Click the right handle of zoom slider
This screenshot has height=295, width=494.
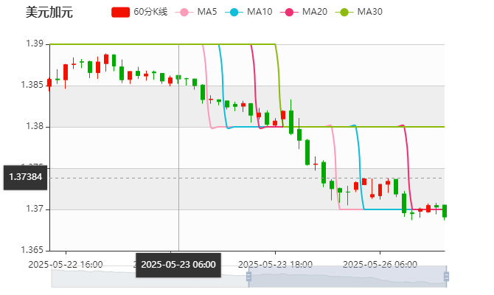pyautogui.click(x=448, y=277)
